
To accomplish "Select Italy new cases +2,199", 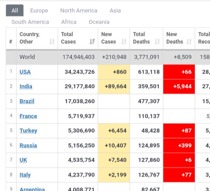I will coord(117,175).
